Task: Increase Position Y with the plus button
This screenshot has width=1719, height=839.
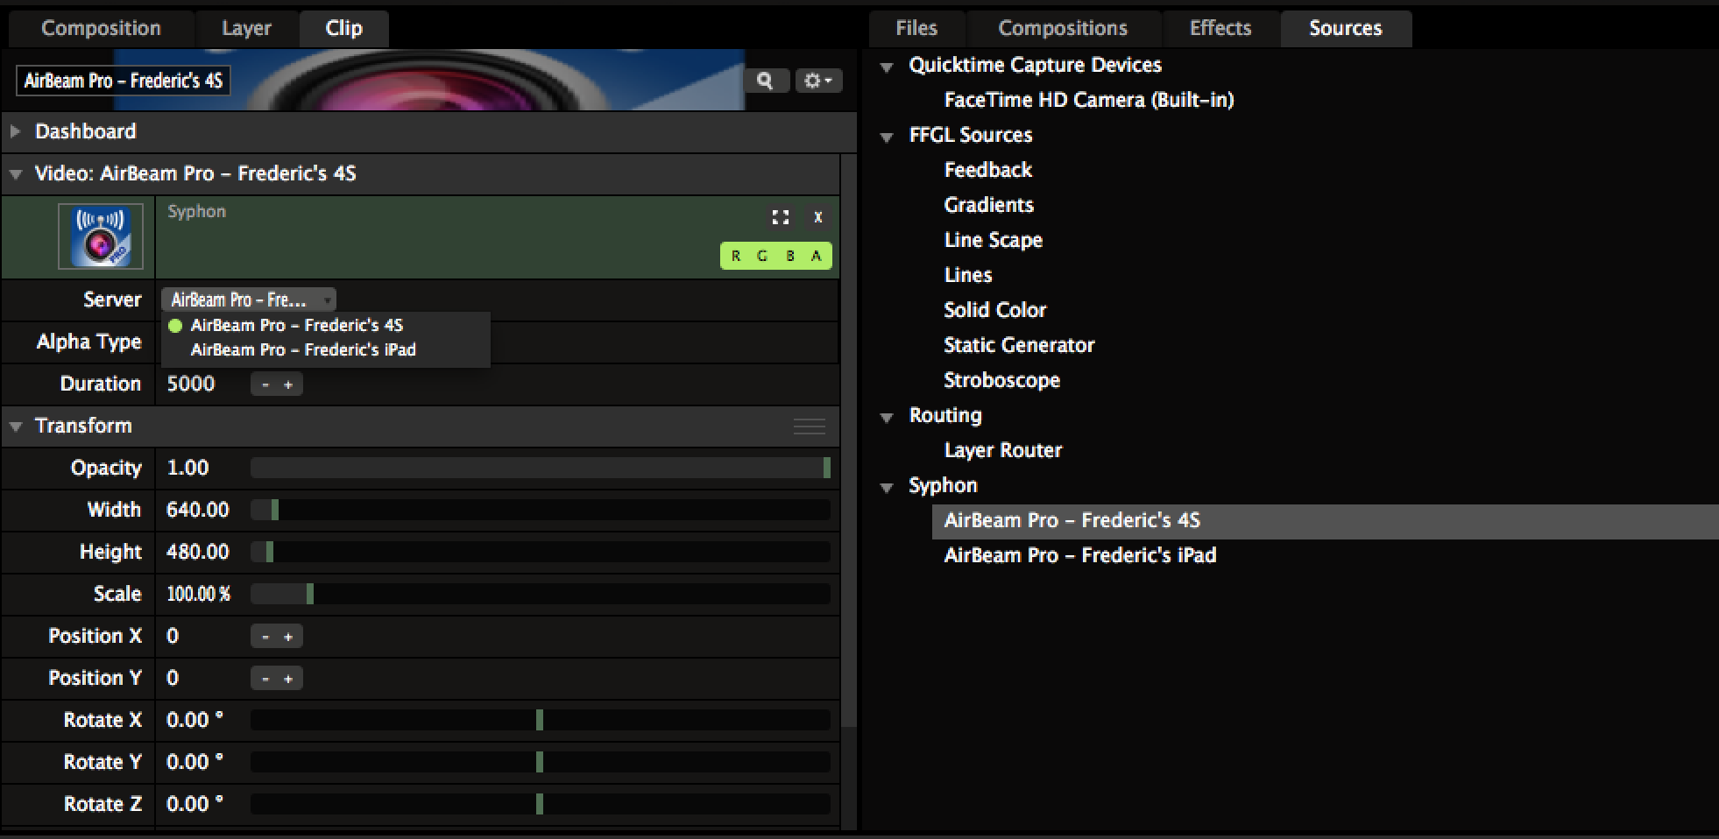Action: pyautogui.click(x=288, y=679)
